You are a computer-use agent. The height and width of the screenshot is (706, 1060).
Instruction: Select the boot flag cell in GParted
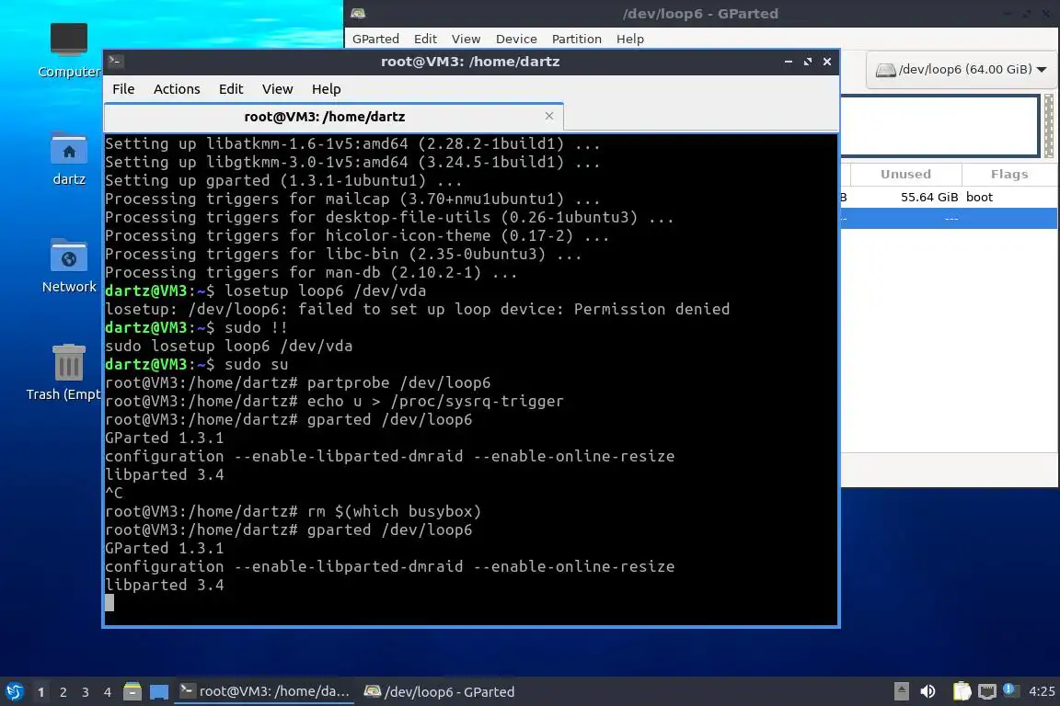click(x=979, y=198)
